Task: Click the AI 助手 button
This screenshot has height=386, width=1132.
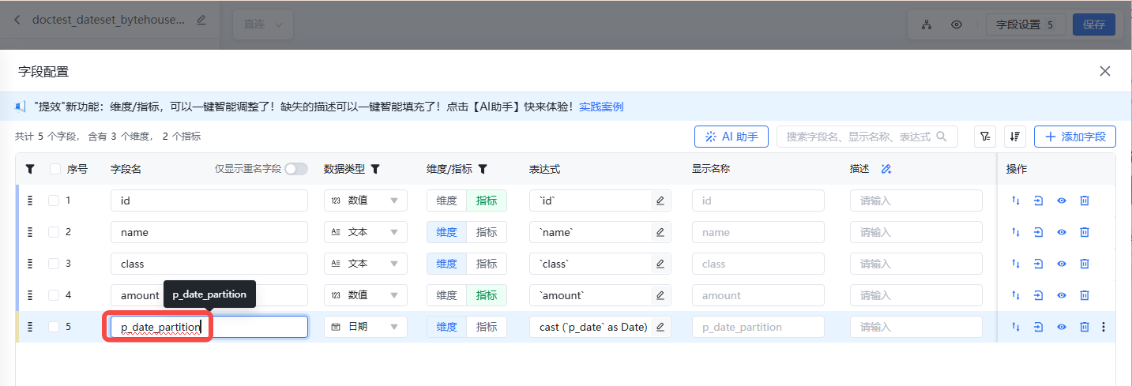Action: point(731,137)
